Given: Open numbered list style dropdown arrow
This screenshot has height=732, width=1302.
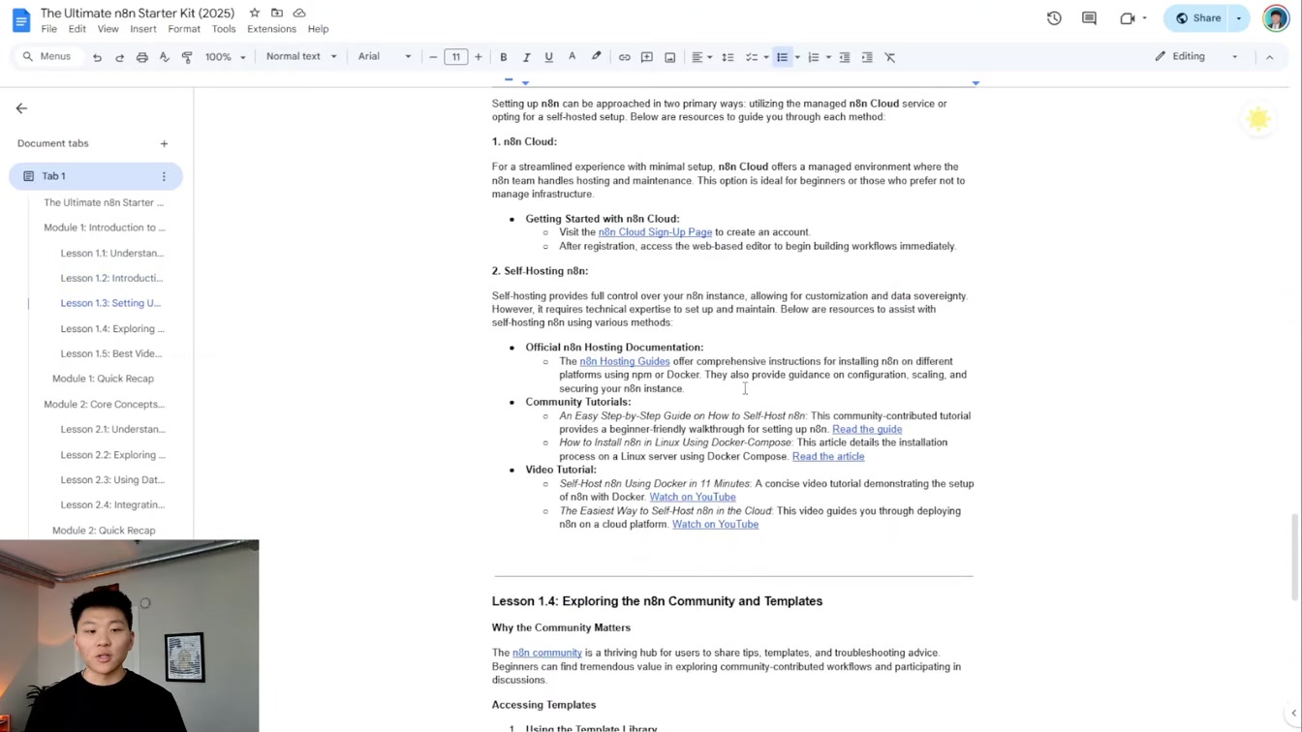Looking at the screenshot, I should pyautogui.click(x=828, y=57).
